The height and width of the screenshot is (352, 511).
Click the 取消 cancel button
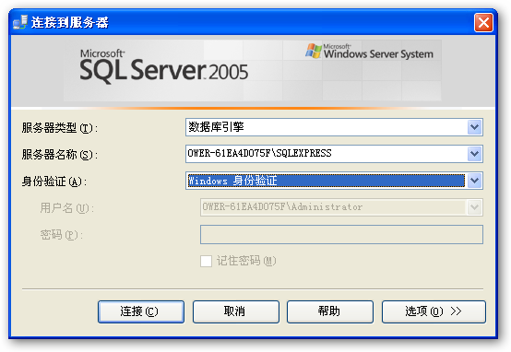(235, 311)
